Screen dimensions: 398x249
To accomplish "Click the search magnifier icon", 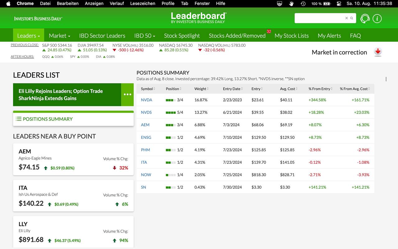I will (x=352, y=18).
